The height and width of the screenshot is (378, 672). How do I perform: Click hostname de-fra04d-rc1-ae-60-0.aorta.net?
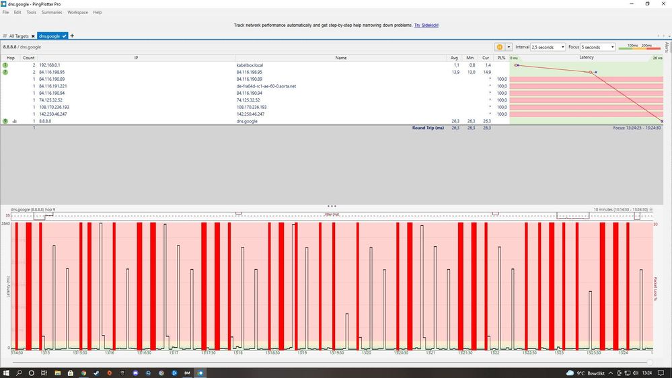[x=266, y=86]
